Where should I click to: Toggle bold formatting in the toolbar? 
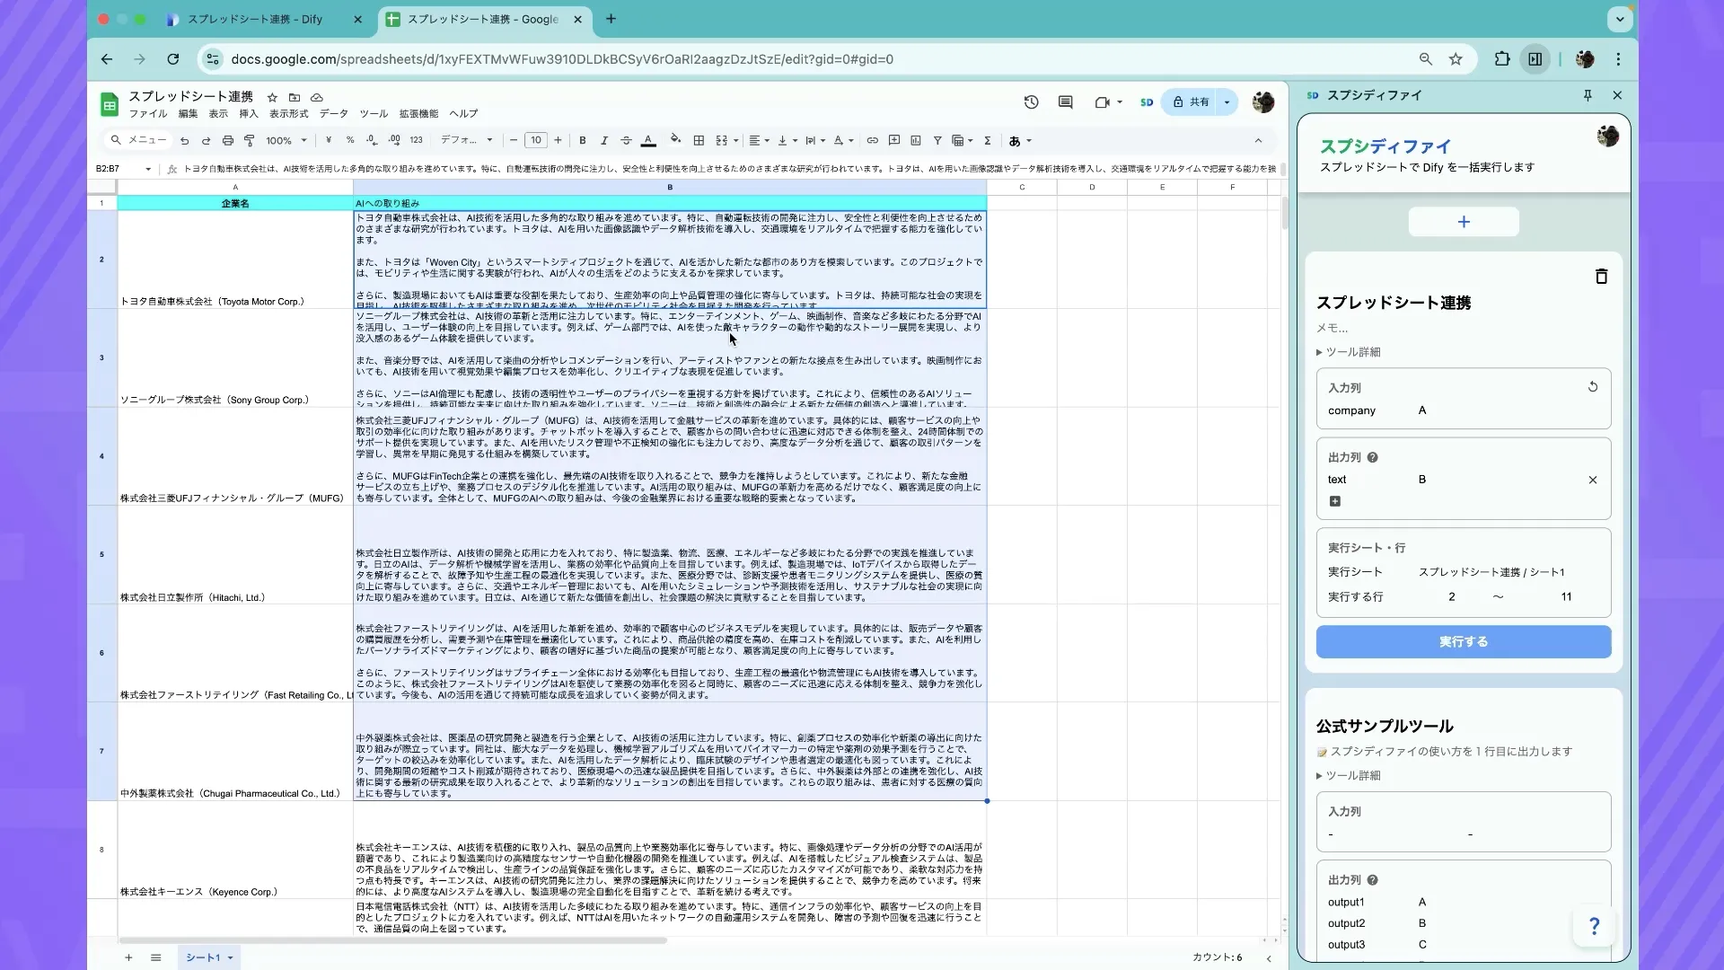tap(582, 140)
